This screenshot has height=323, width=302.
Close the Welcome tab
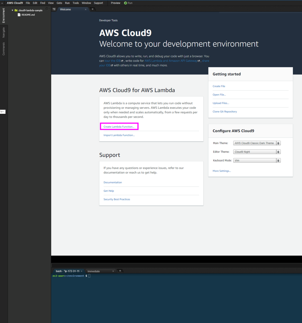pyautogui.click(x=86, y=9)
